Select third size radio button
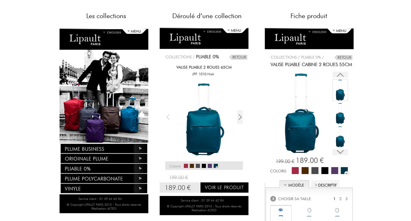The image size is (411, 221). (337, 210)
